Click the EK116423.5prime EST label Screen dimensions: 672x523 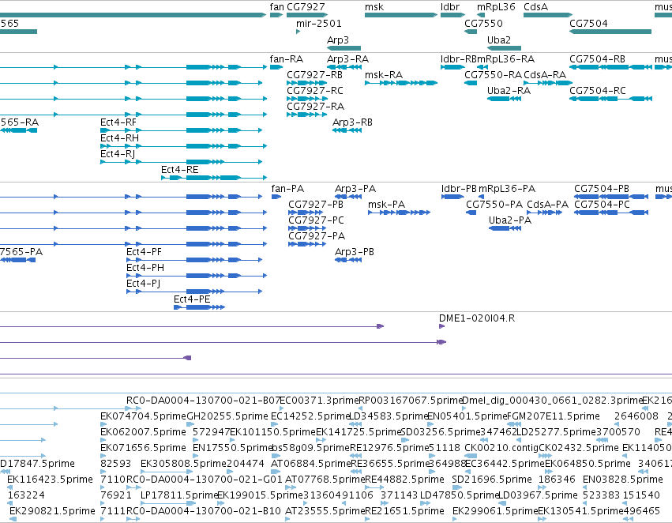point(50,480)
